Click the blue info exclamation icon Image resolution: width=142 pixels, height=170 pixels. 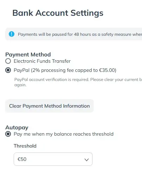[12, 34]
